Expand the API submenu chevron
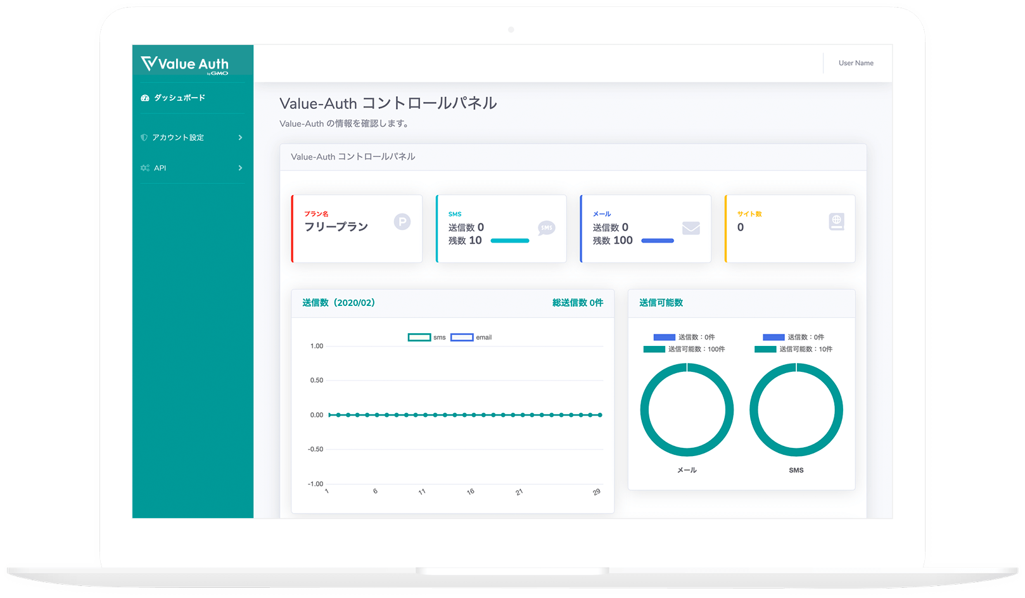Image resolution: width=1025 pixels, height=598 pixels. tap(240, 168)
